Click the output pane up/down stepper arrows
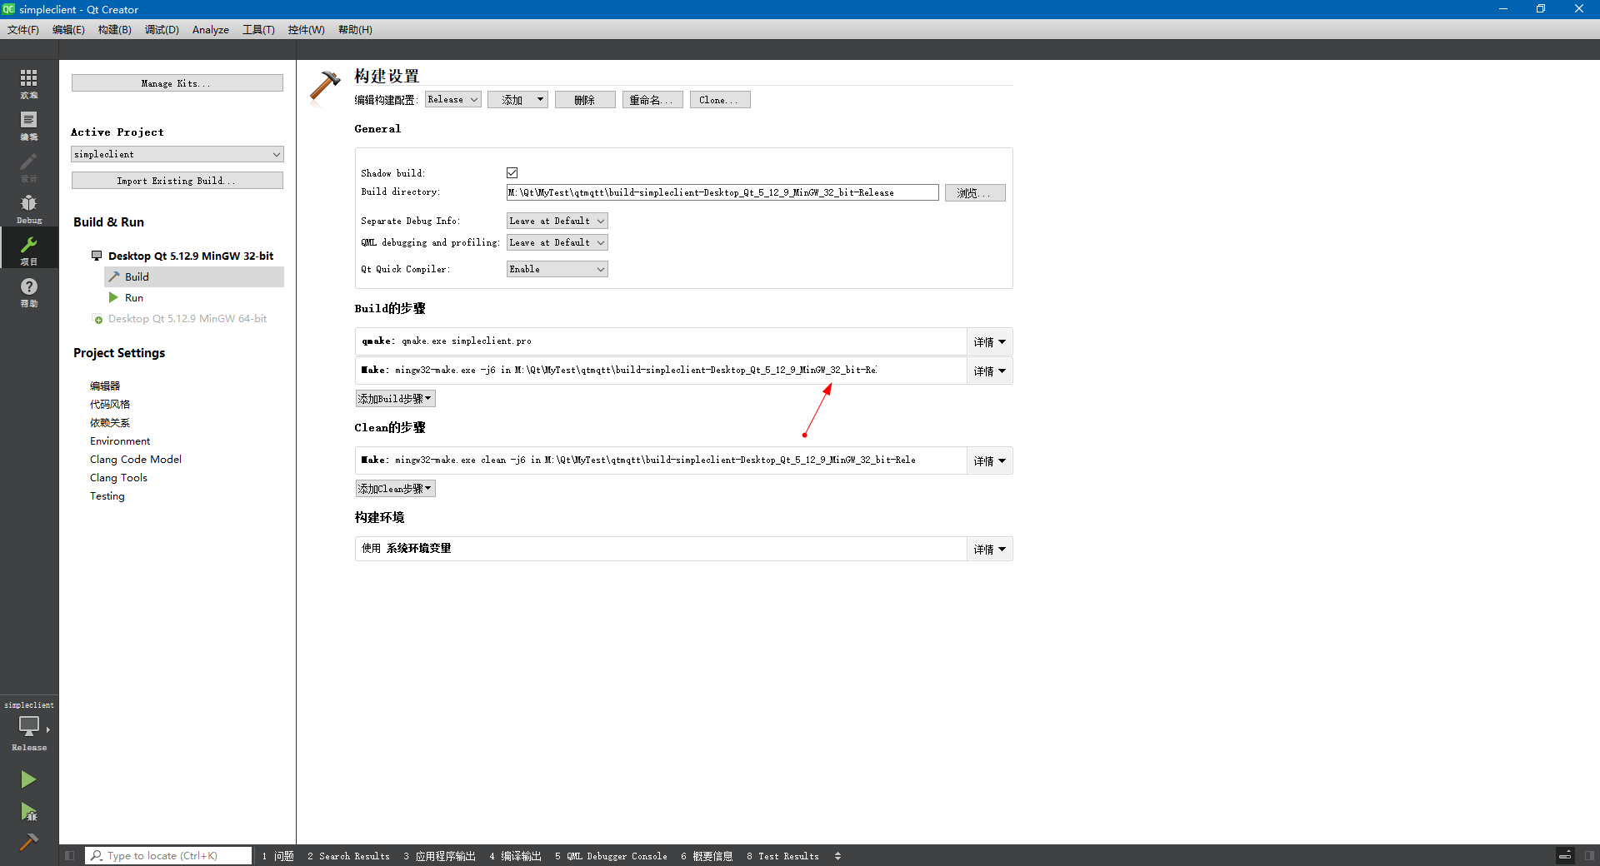 point(837,856)
